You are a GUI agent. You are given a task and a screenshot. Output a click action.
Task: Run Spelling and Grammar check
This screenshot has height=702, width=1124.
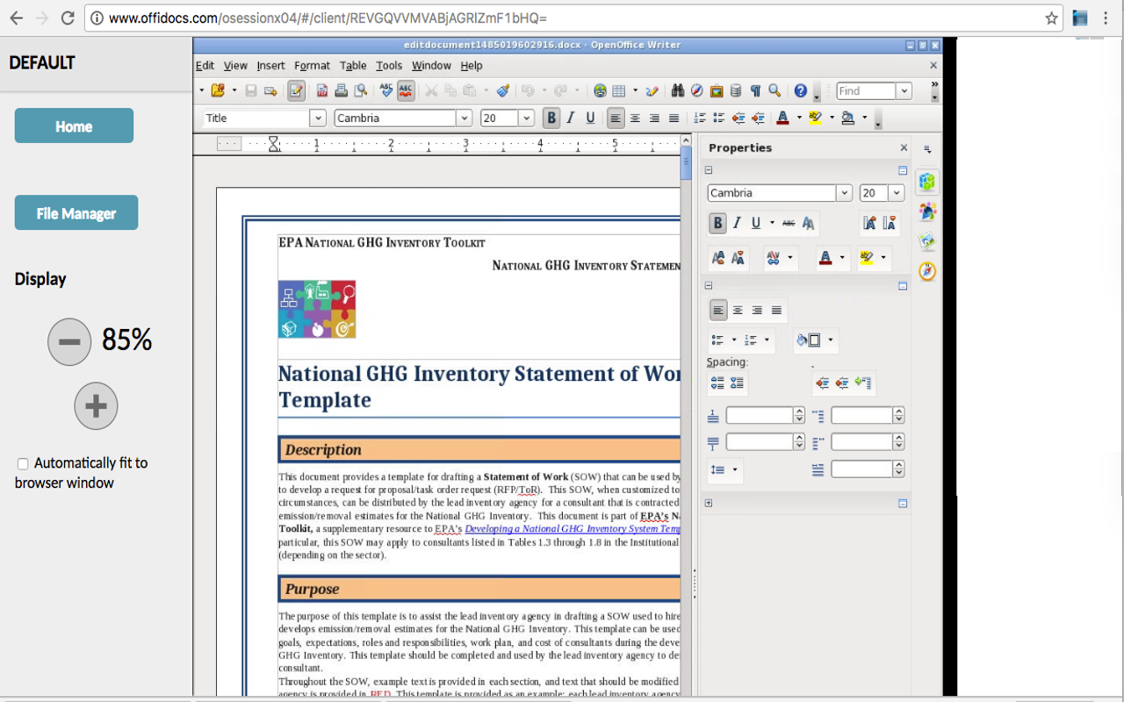click(385, 90)
